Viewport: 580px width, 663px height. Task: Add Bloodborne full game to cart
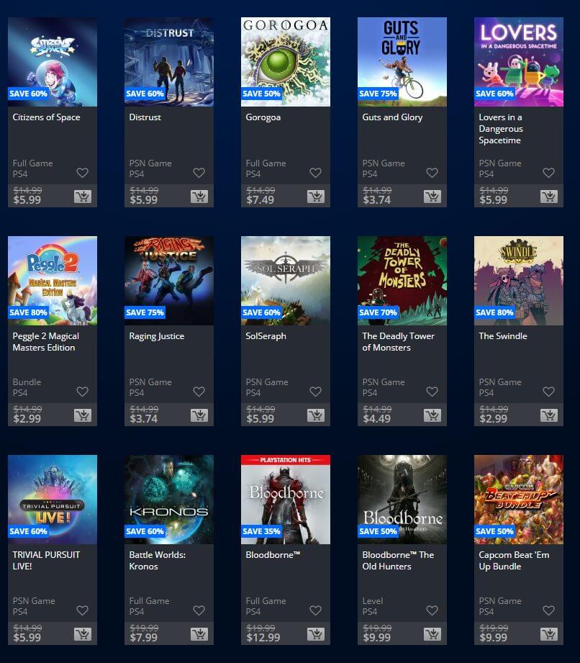(x=316, y=633)
